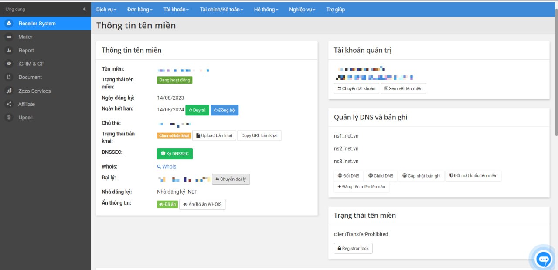Toggle the Registrar lock button
The width and height of the screenshot is (558, 270).
coord(353,248)
